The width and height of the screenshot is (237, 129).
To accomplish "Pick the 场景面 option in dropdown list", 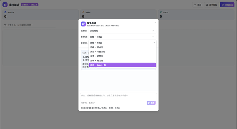I will [x=122, y=56].
